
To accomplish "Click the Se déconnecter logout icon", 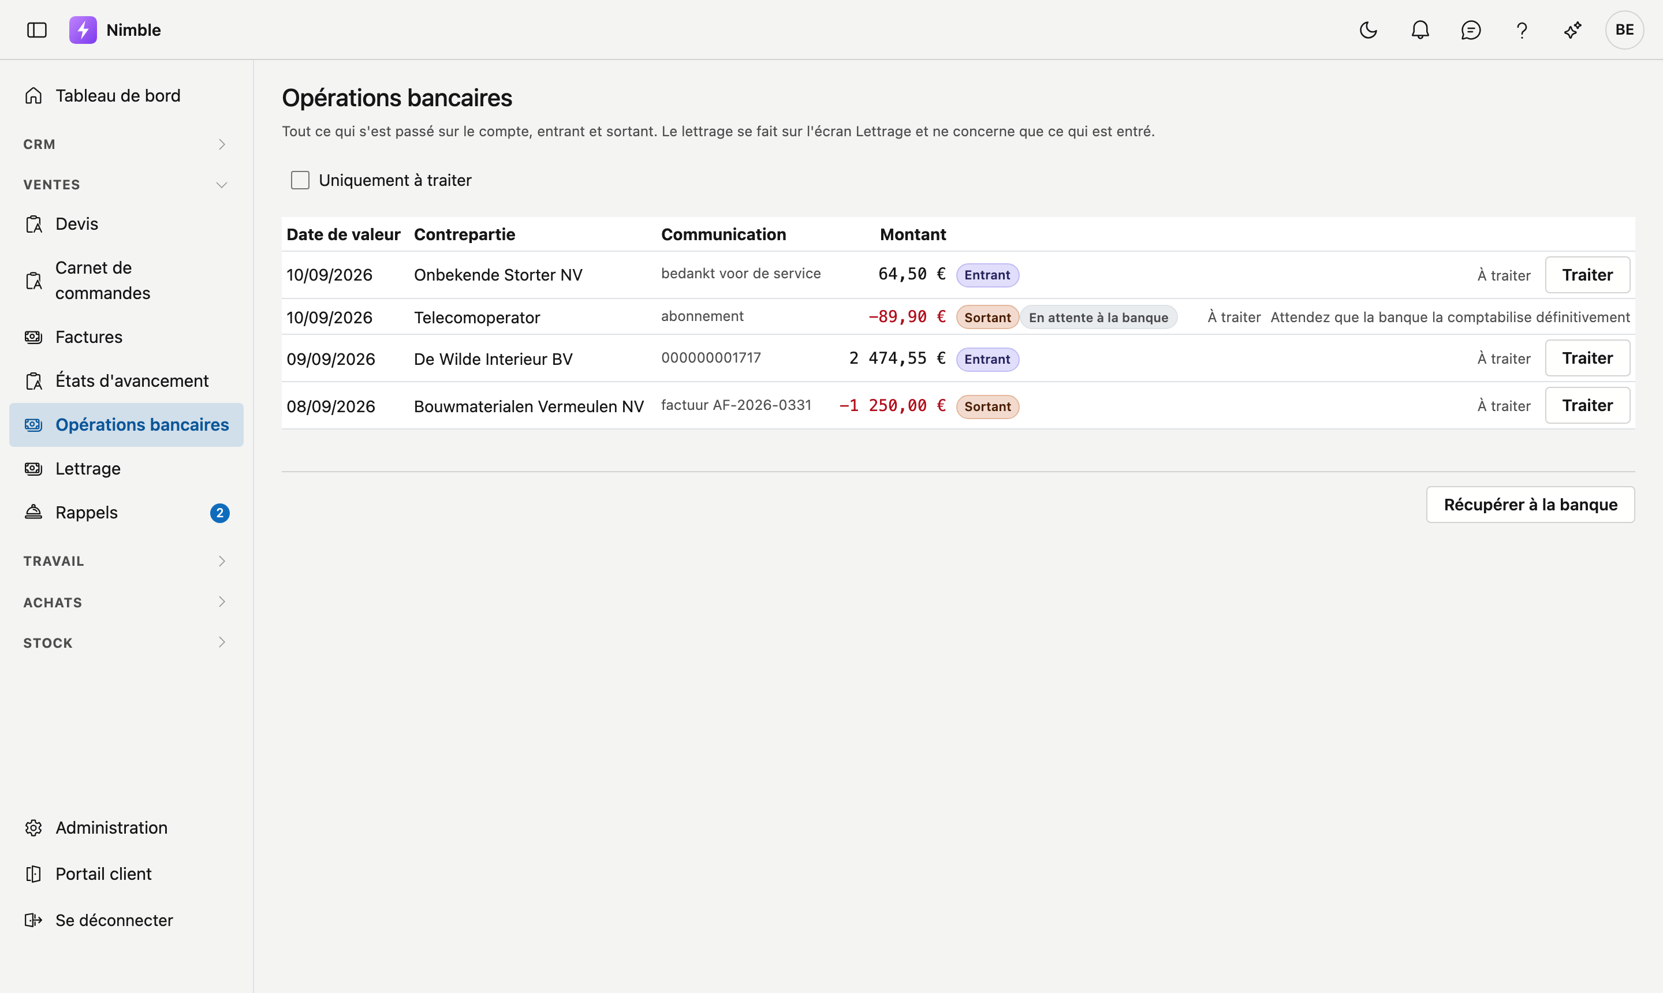I will click(33, 920).
